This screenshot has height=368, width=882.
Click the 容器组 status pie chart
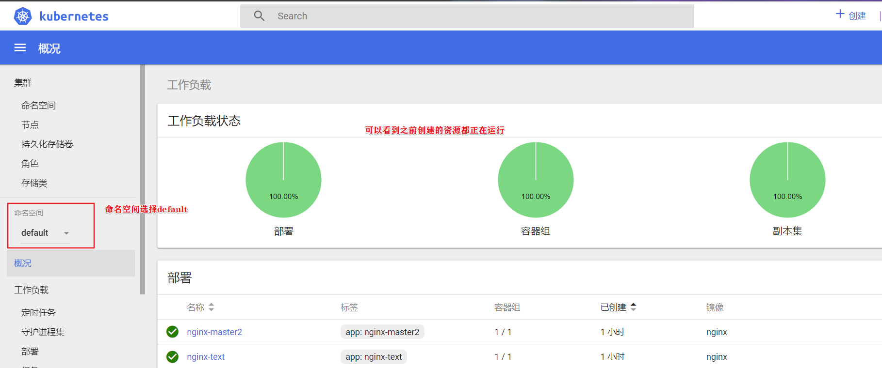(536, 180)
